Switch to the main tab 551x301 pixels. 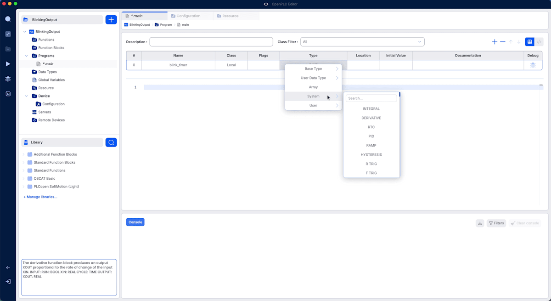click(x=145, y=16)
